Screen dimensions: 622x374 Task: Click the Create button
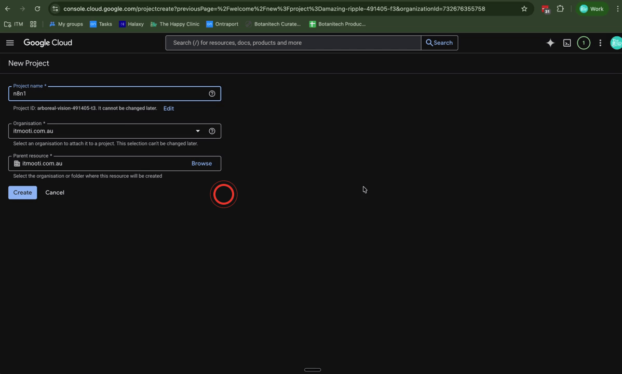(22, 192)
